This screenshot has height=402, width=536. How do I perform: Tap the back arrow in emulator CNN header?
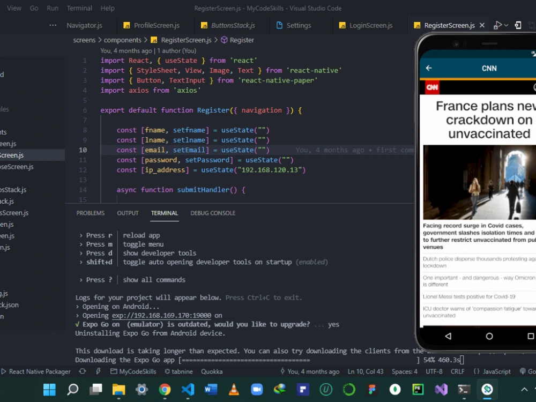(429, 68)
